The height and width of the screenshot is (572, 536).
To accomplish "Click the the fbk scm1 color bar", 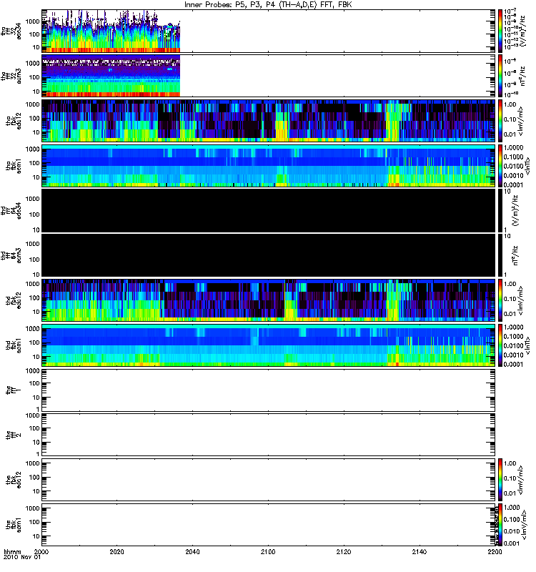I will click(500, 525).
